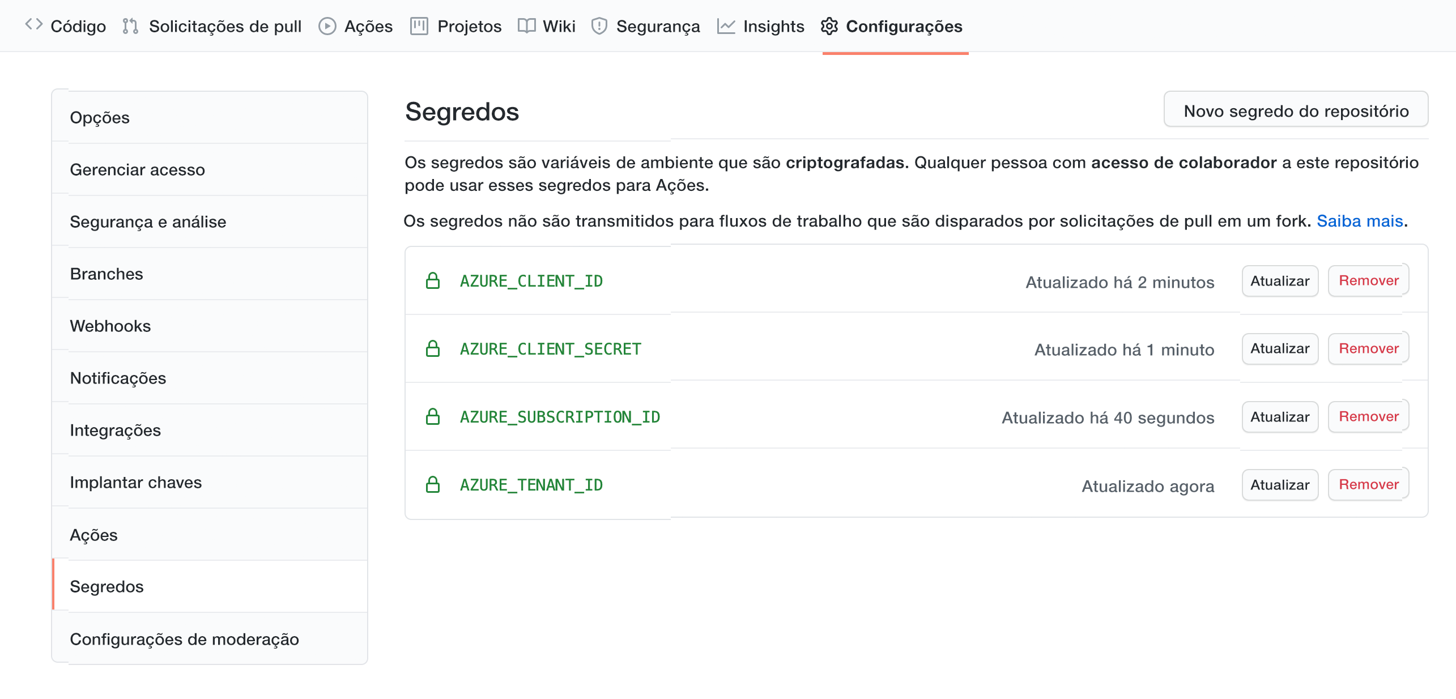This screenshot has height=699, width=1456.
Task: Click the Segurança shield icon
Action: pyautogui.click(x=599, y=25)
